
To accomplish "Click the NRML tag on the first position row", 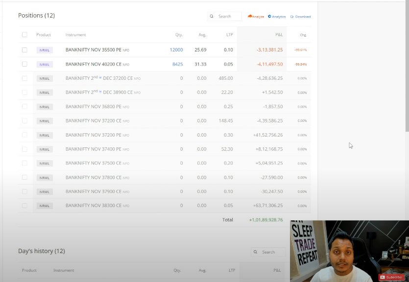I will click(44, 50).
